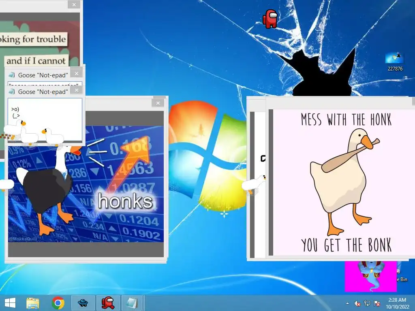This screenshot has height=311, width=415.
Task: Switch to the Among Us taskbar app
Action: [x=108, y=303]
